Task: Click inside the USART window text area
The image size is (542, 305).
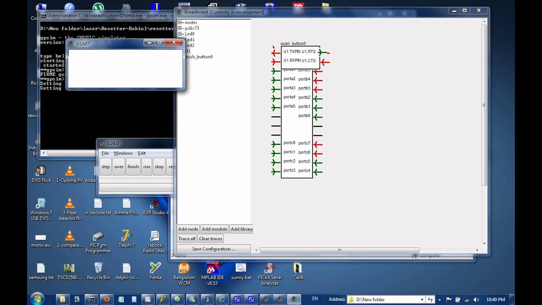Action: click(125, 69)
